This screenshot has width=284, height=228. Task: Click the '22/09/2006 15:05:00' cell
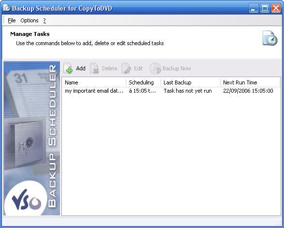click(248, 91)
